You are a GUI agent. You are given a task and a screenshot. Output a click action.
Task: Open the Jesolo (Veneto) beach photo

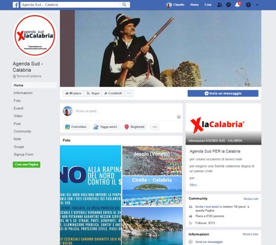pos(152,160)
